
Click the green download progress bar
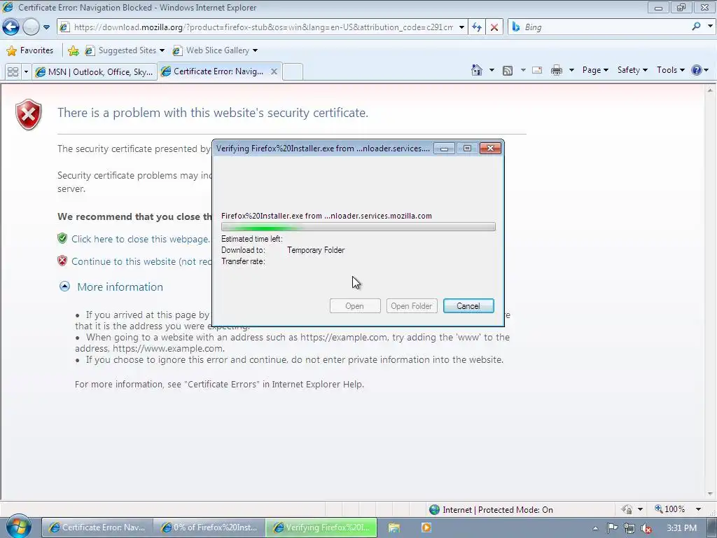click(358, 227)
